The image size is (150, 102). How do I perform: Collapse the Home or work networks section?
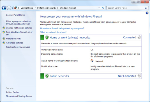coord(139,37)
